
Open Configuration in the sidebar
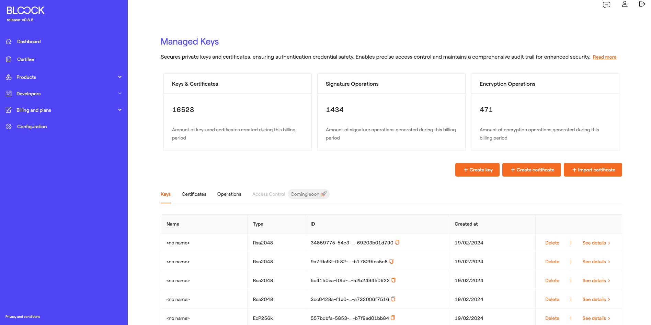(32, 127)
